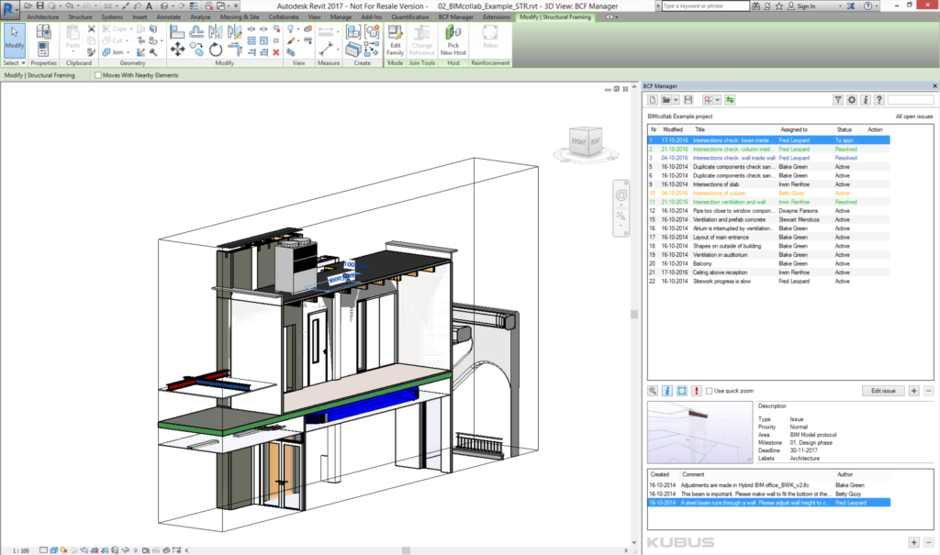Click the Edit issue button
This screenshot has height=555, width=940.
click(x=883, y=391)
